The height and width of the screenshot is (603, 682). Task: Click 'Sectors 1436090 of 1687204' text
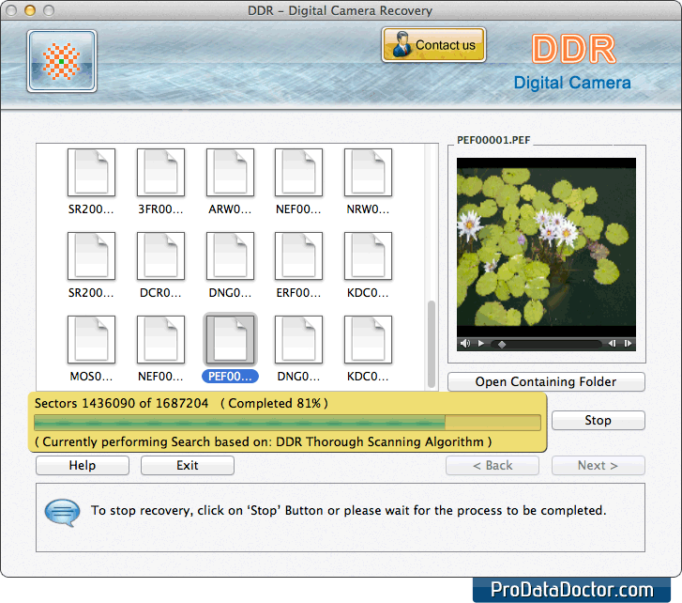tap(121, 403)
